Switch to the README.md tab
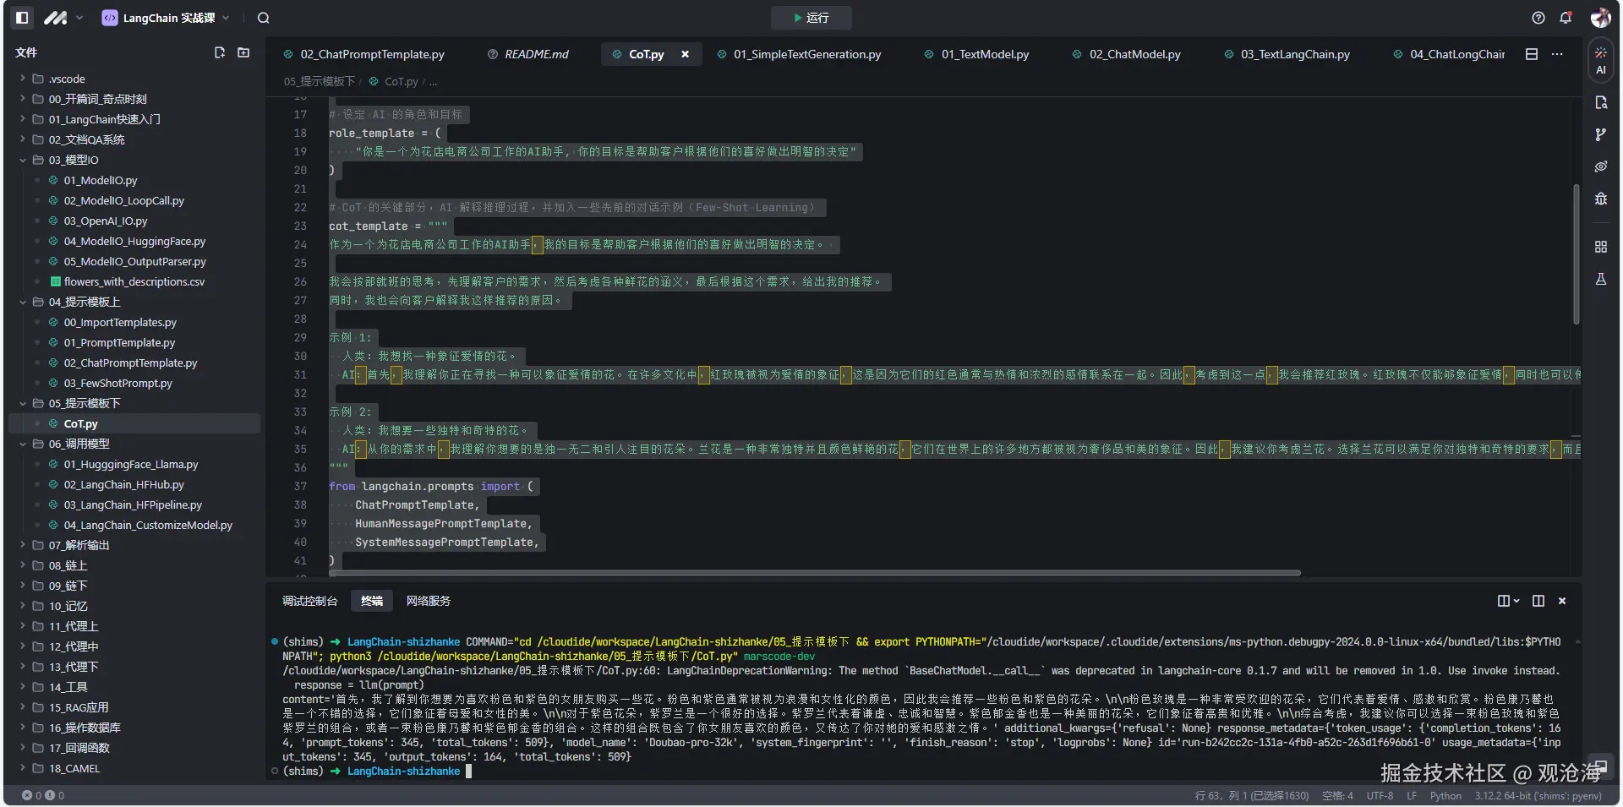 click(x=536, y=54)
